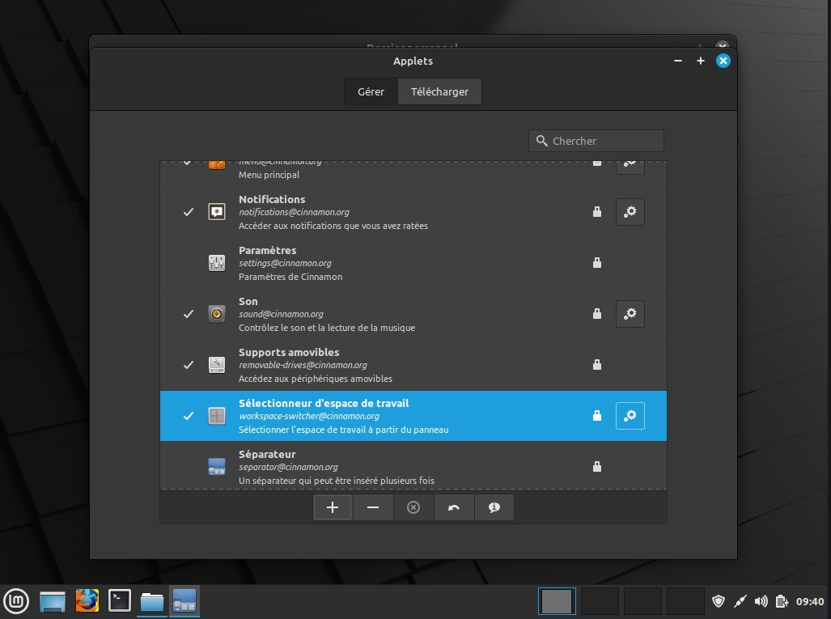831x619 pixels.
Task: Switch to the Télécharger tab
Action: coord(439,91)
